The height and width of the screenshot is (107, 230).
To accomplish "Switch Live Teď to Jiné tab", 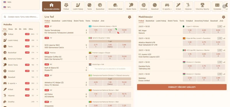I will 102,21.
